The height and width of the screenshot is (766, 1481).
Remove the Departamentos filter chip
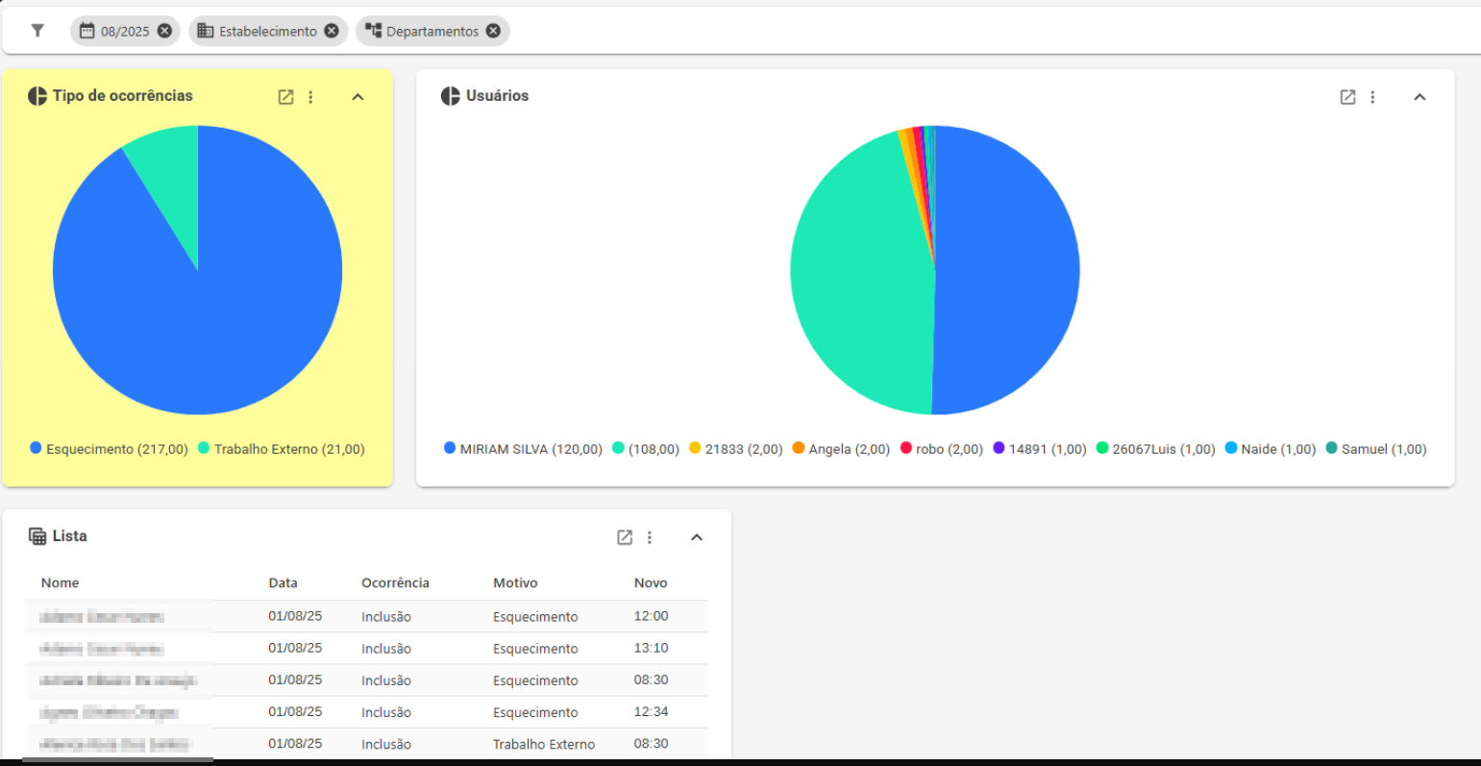493,31
